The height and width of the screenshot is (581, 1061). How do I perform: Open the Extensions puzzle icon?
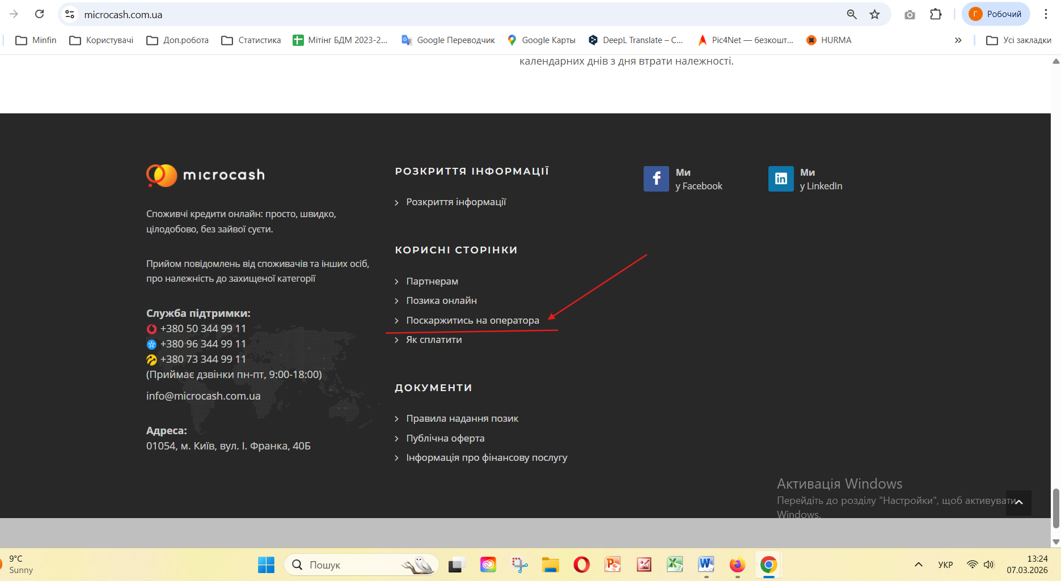936,14
